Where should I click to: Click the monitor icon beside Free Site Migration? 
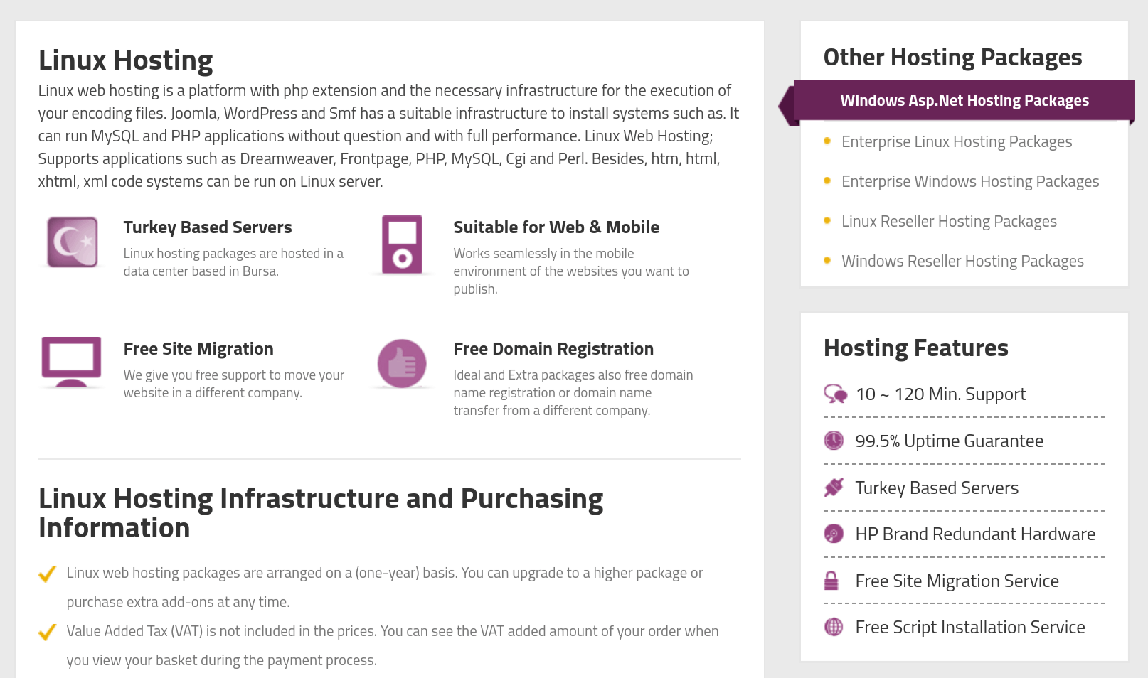point(71,362)
